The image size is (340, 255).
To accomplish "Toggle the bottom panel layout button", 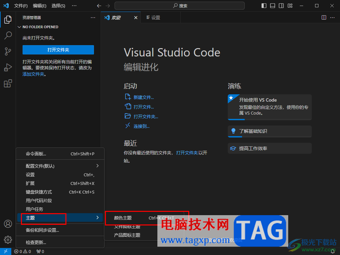I will [x=273, y=6].
